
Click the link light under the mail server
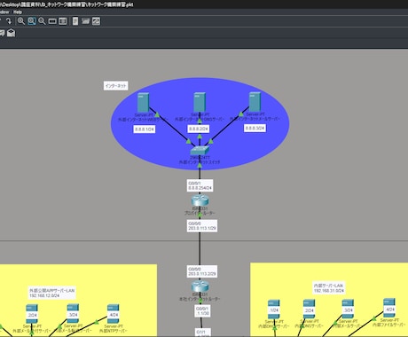(241, 114)
